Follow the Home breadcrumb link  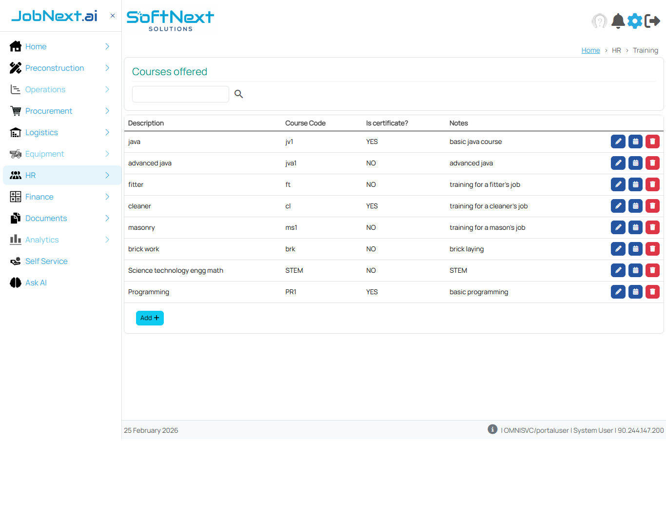(x=590, y=50)
